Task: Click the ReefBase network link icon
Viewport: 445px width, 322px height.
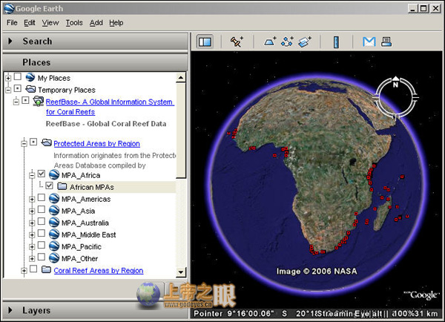Action: [x=38, y=102]
